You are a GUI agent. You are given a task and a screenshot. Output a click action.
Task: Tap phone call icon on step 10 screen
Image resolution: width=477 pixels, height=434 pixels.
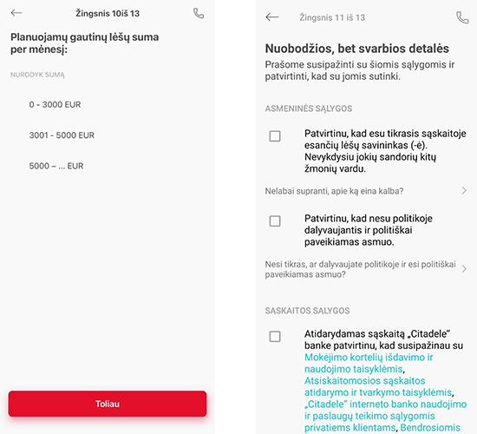click(199, 13)
